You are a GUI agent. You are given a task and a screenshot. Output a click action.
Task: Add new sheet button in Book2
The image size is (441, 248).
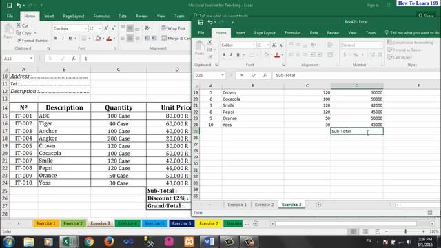click(x=318, y=205)
